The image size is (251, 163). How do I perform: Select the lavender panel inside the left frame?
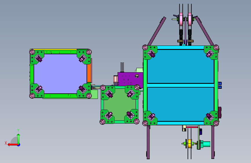[61, 74]
